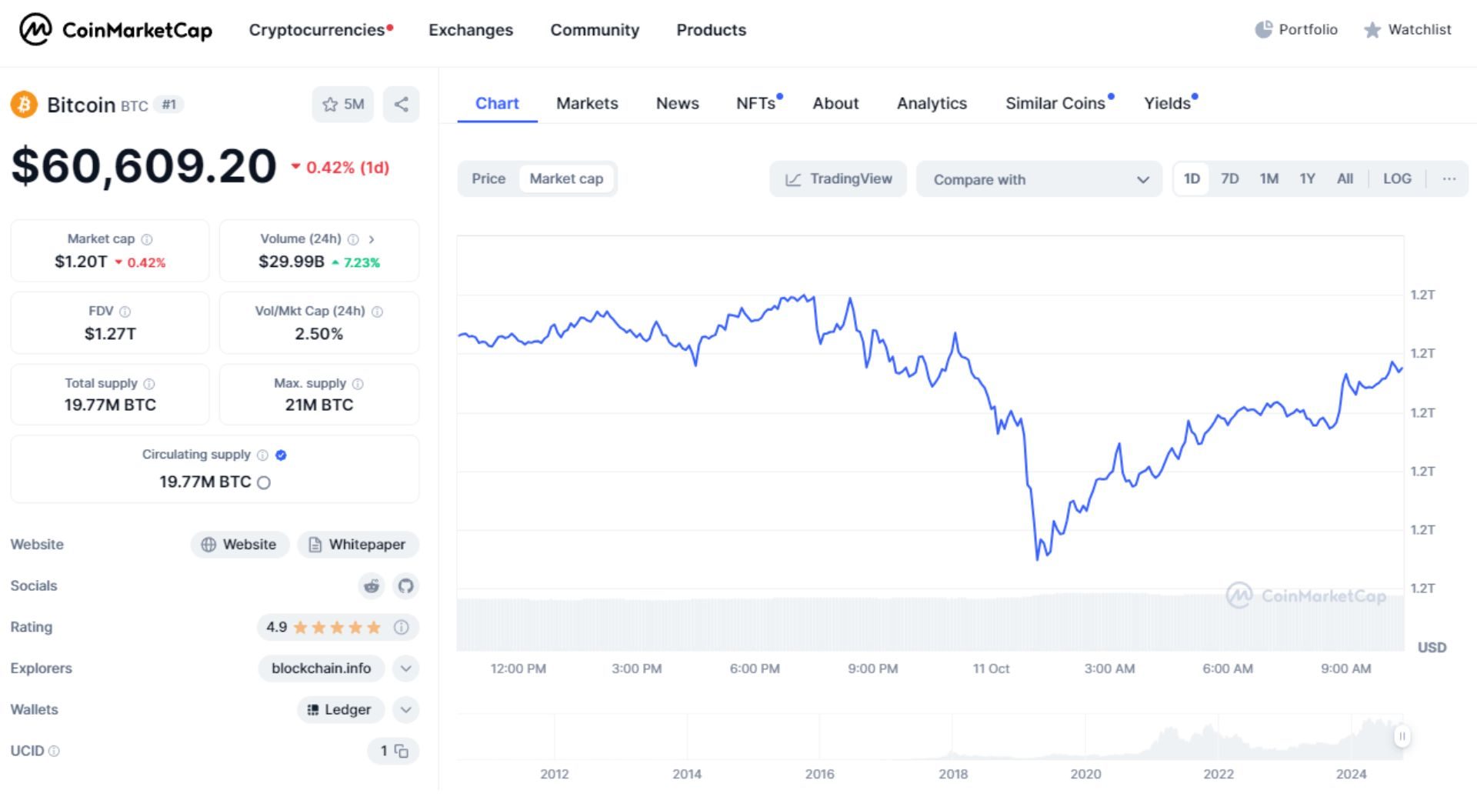Open more chart options ellipsis menu
The image size is (1477, 807).
click(1449, 179)
